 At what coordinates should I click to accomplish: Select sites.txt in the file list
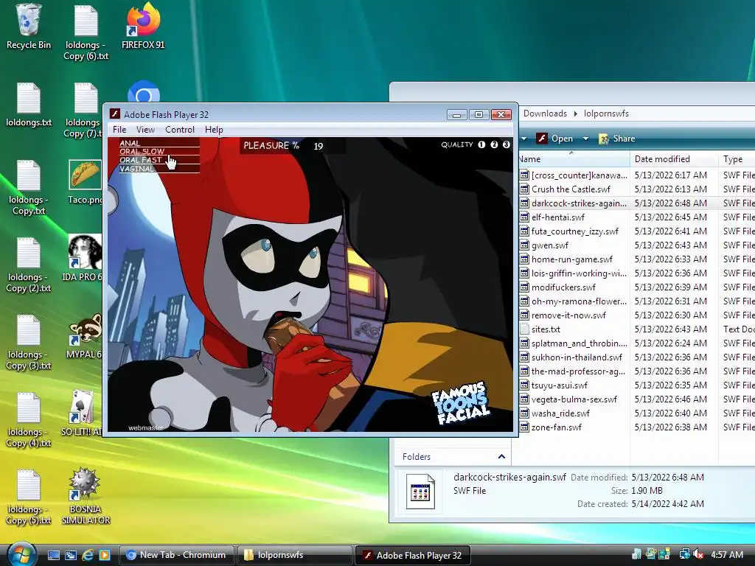pyautogui.click(x=545, y=329)
